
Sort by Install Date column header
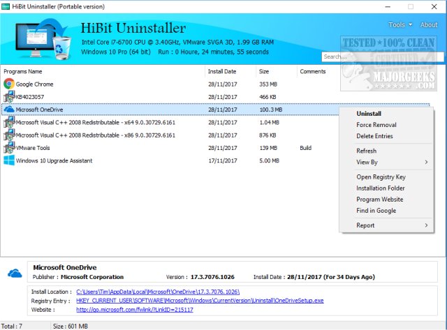(x=222, y=71)
